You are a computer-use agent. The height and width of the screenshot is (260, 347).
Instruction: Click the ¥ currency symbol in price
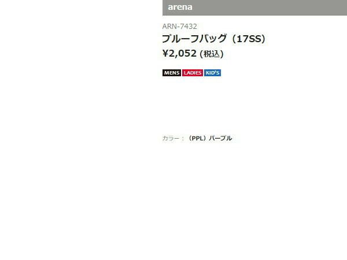165,53
